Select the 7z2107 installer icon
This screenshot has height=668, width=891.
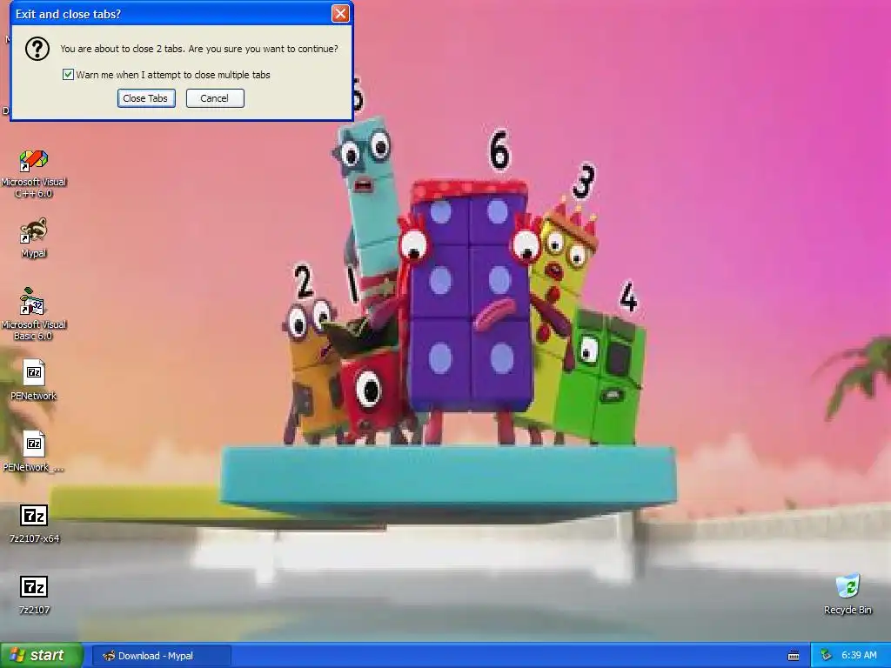[34, 595]
